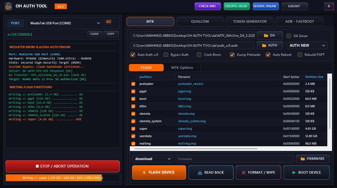The height and width of the screenshot is (188, 337).
Task: Click the v1.3 version badge
Action: click(x=61, y=7)
